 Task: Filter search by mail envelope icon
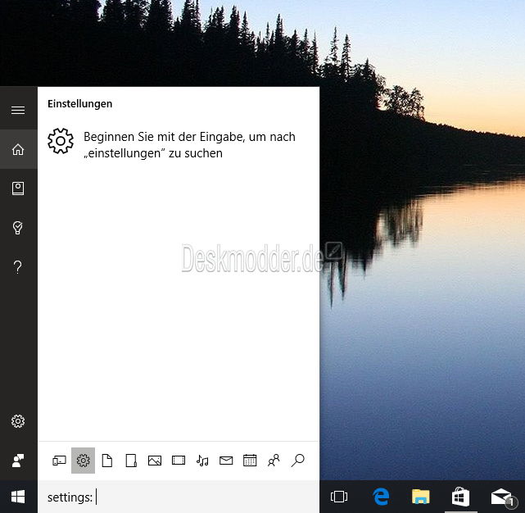[x=226, y=461]
